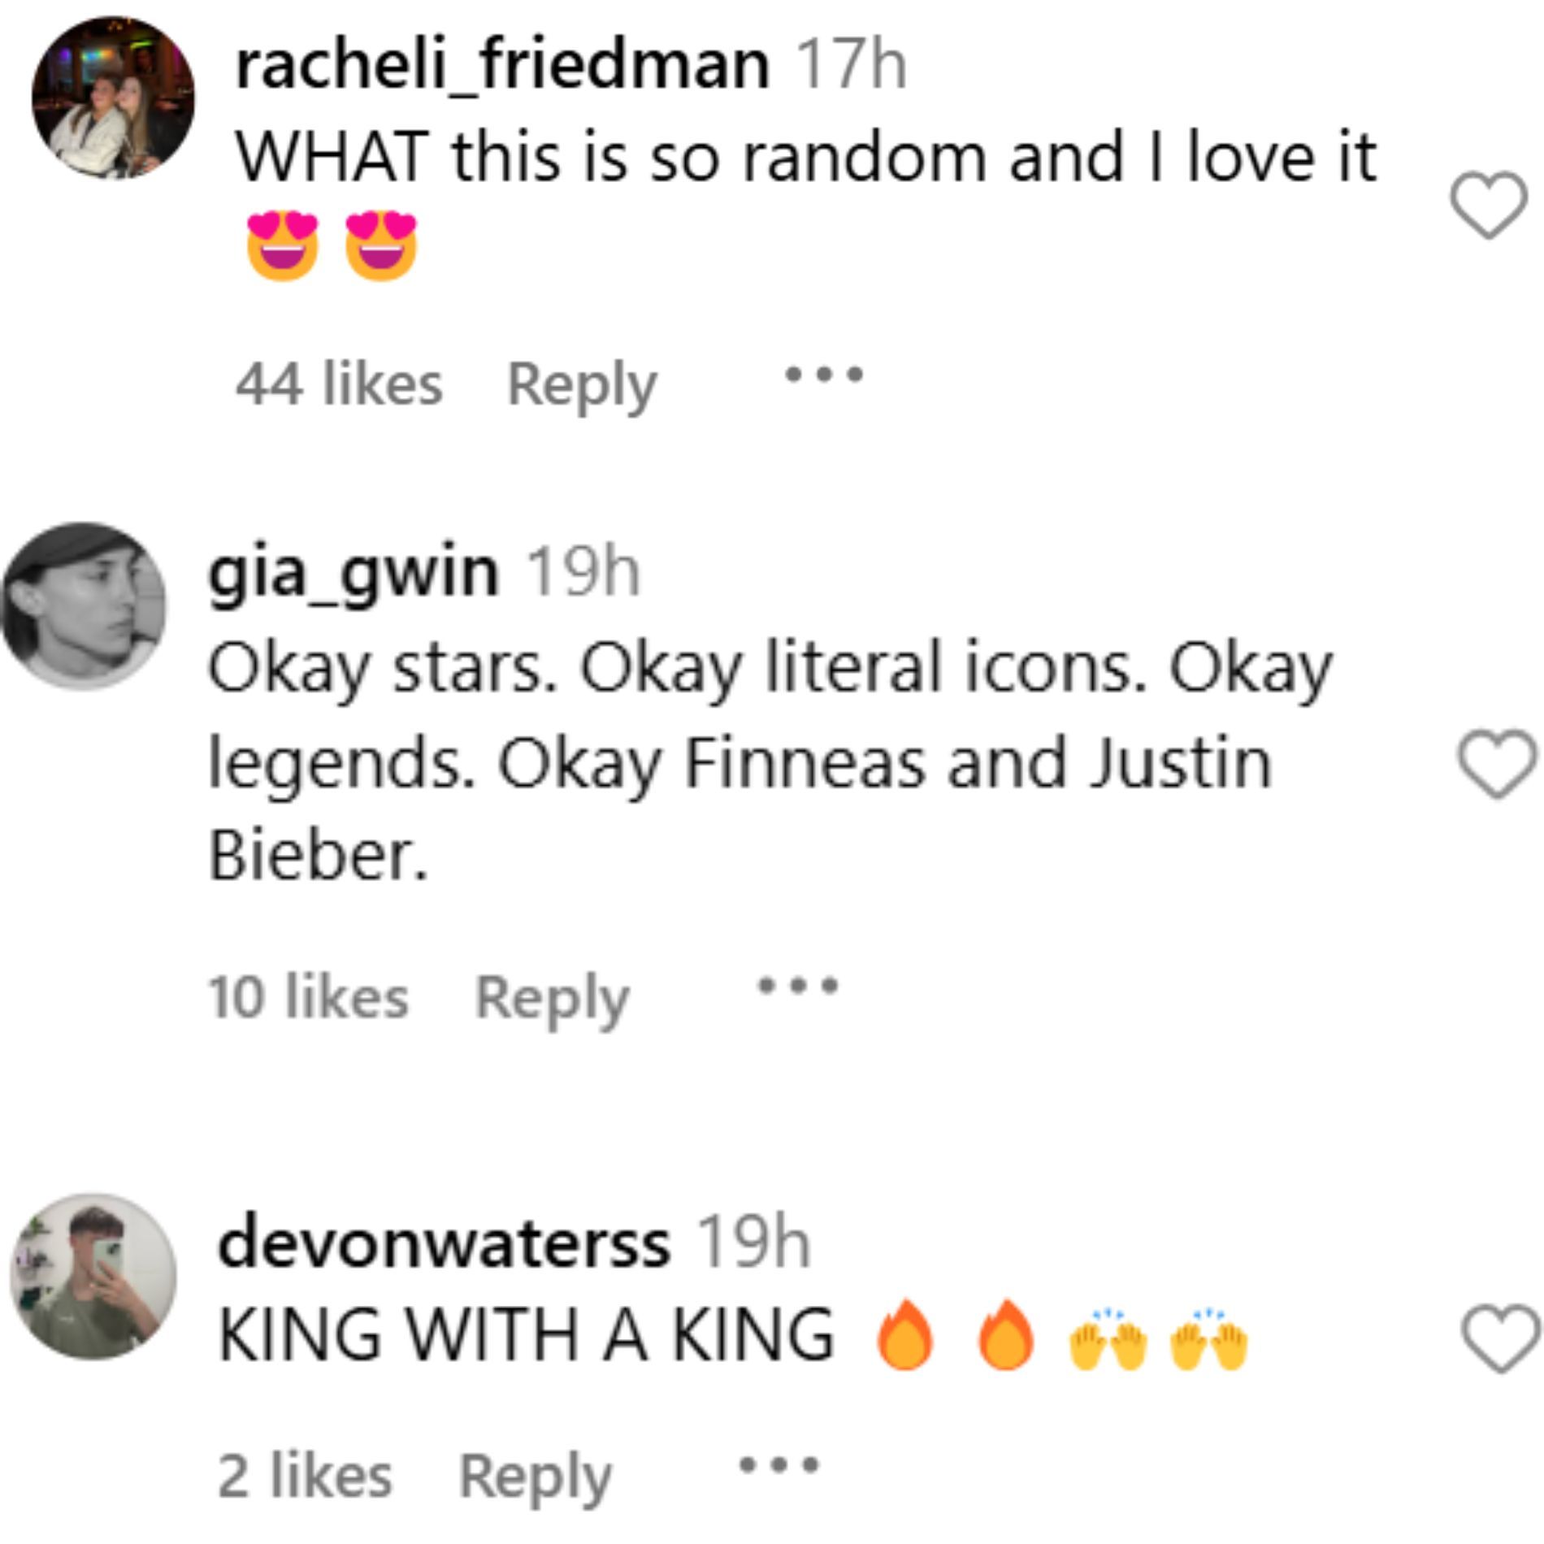View the 44 likes list
Viewport: 1544px width, 1544px height.
coord(339,384)
